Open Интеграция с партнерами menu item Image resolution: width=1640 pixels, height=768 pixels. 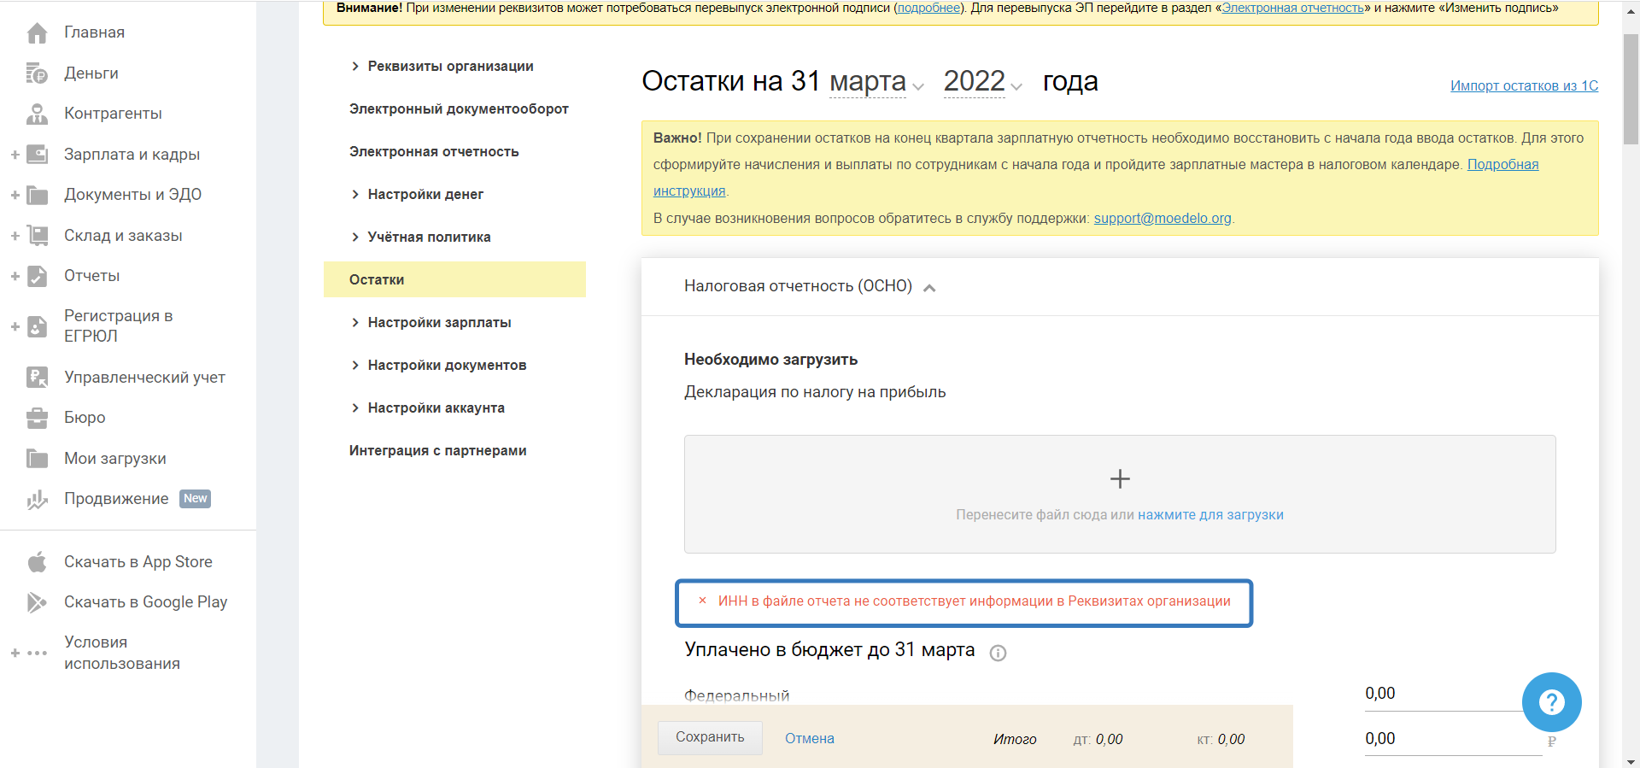tap(437, 451)
